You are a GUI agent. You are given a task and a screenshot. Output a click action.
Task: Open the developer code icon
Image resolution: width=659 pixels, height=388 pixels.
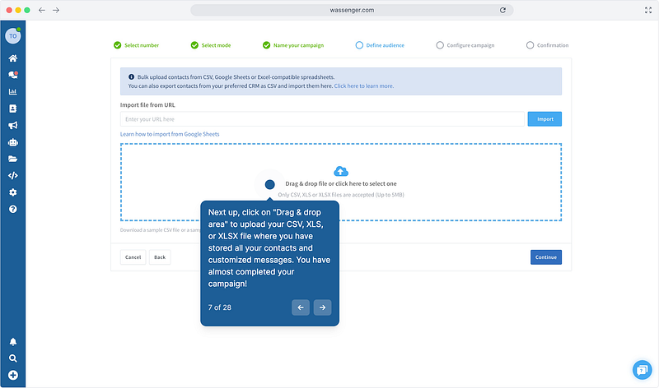click(x=12, y=175)
